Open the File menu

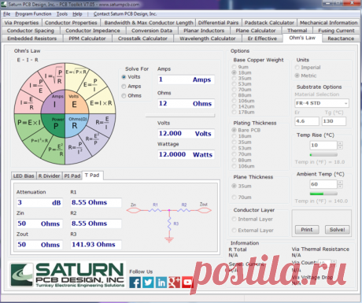point(7,14)
